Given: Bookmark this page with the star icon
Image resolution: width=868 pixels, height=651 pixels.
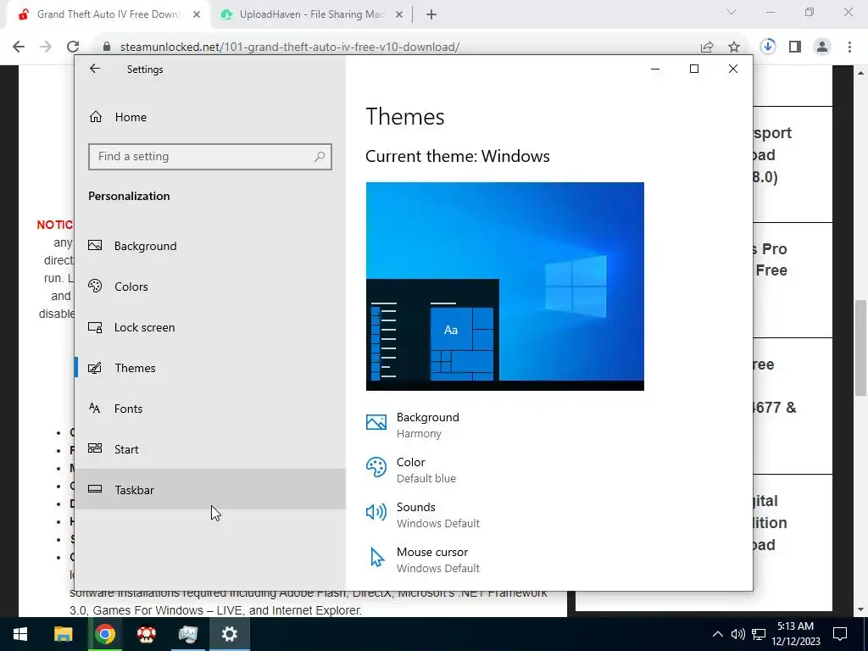Looking at the screenshot, I should pyautogui.click(x=734, y=47).
